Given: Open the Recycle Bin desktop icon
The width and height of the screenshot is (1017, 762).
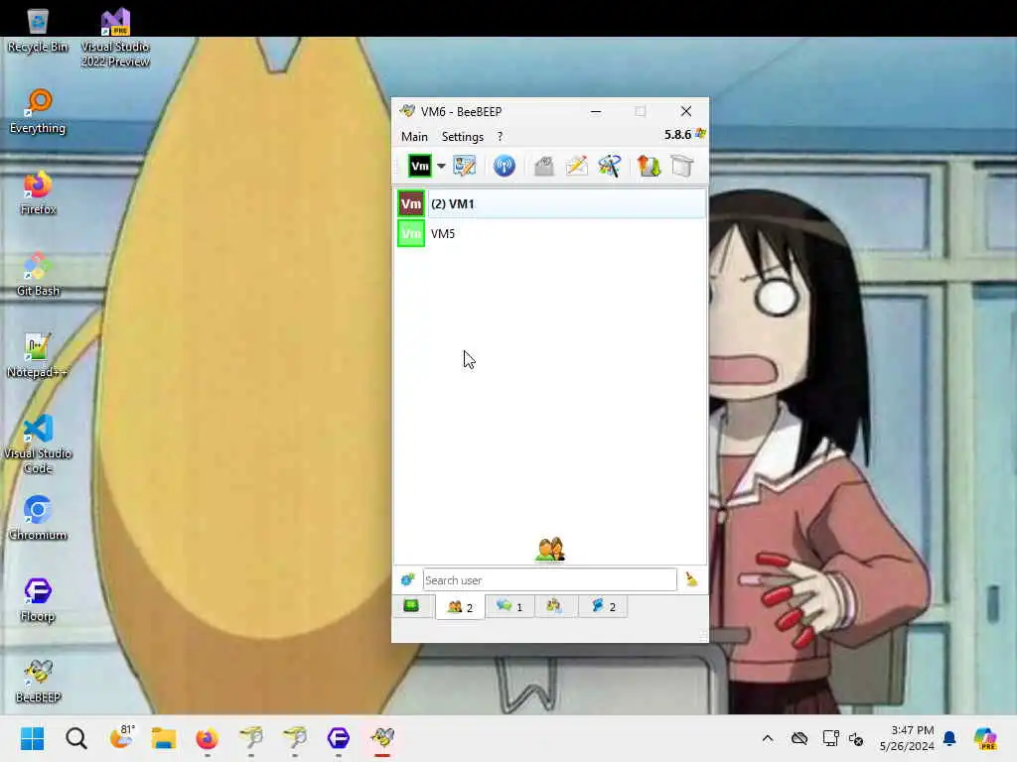Looking at the screenshot, I should 38,31.
